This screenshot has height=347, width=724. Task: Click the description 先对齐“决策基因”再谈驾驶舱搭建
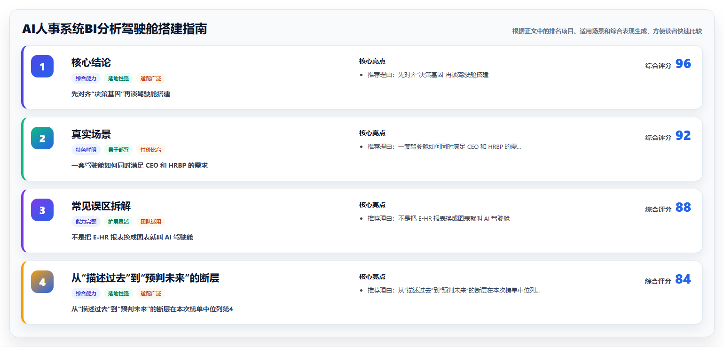[x=121, y=94]
